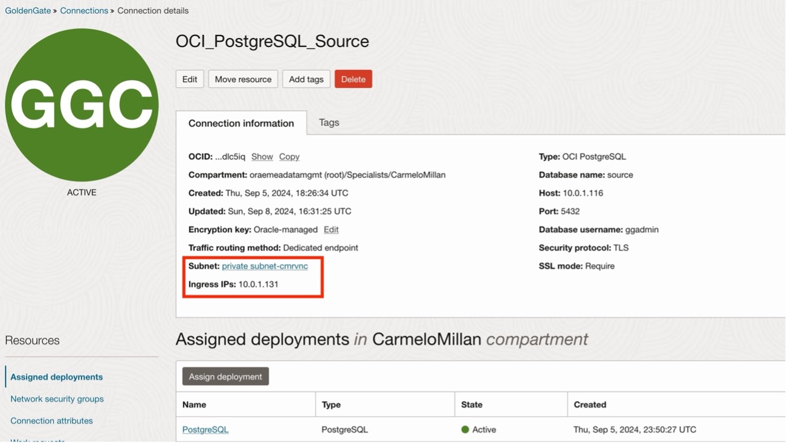Screen dimensions: 788x444
Task: Open Network security groups resource
Action: click(57, 399)
